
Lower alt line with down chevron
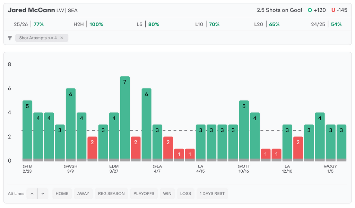[43, 193]
